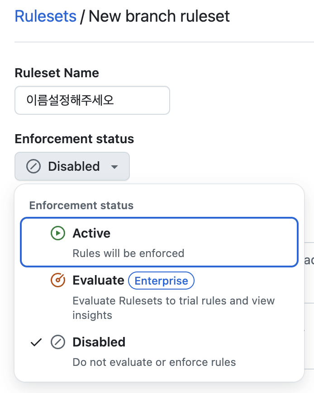
Task: Click the "Enforcement status" menu header
Action: 81,206
